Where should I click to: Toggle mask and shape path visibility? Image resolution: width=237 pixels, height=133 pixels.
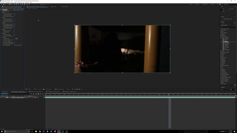[37, 89]
